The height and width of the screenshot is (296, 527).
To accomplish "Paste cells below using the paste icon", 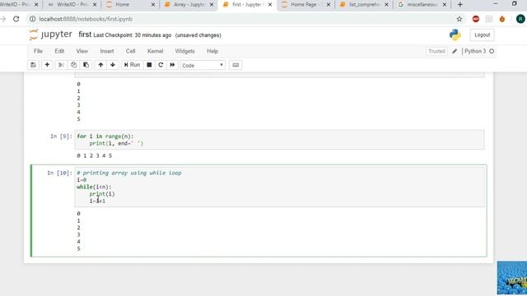I will pyautogui.click(x=86, y=65).
